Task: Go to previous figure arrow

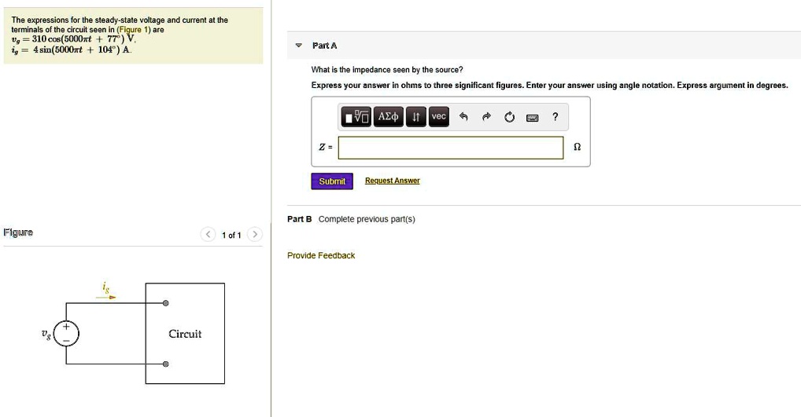Action: click(x=208, y=235)
